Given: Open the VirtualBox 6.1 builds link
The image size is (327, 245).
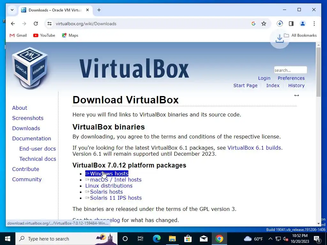Looking at the screenshot, I should point(254,148).
